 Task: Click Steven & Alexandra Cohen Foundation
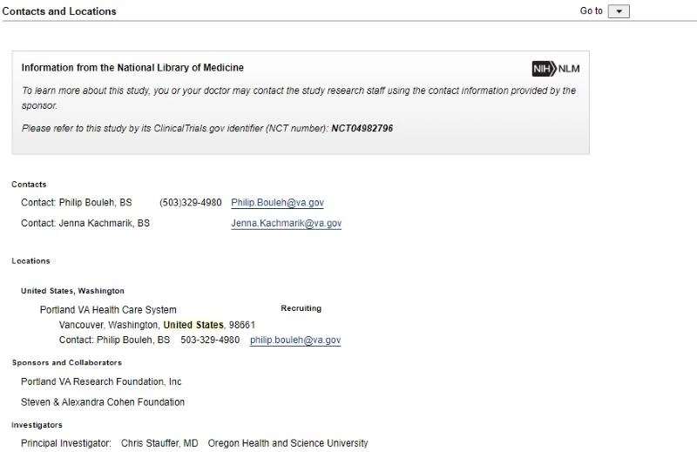coord(103,402)
